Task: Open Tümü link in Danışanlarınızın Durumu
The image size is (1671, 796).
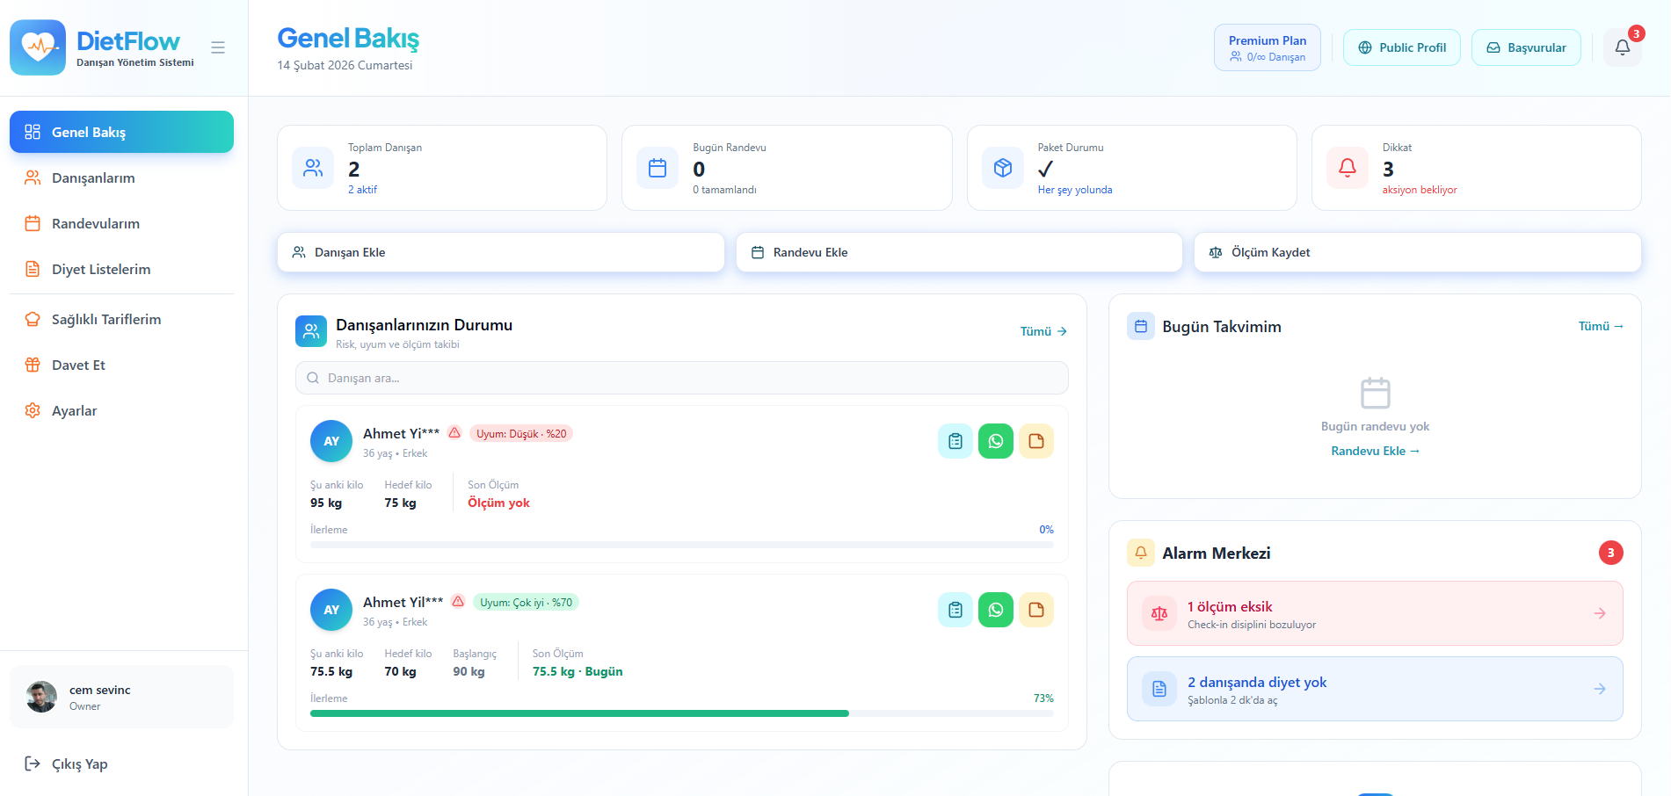Action: pos(1043,331)
